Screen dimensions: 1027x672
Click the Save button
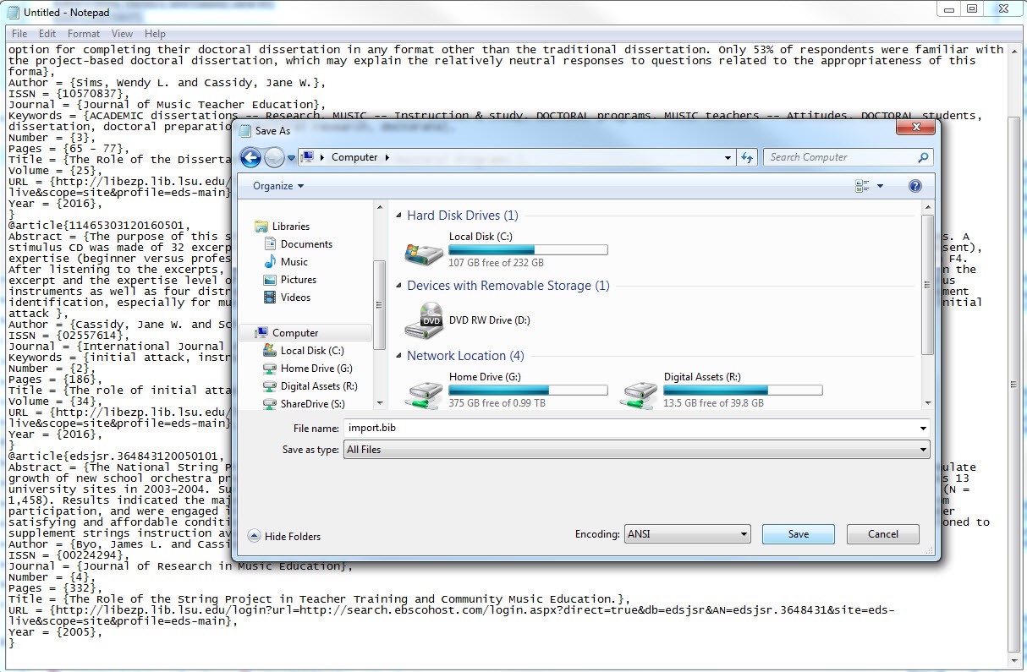(799, 534)
